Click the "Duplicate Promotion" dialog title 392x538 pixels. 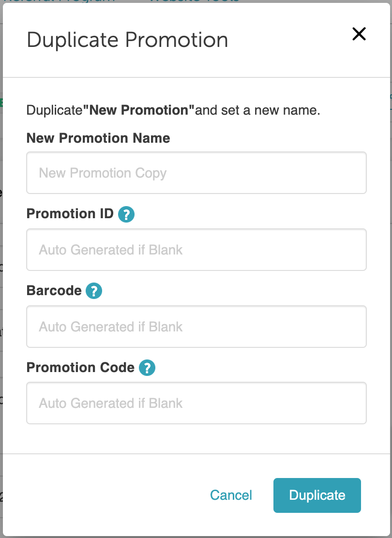tap(127, 40)
